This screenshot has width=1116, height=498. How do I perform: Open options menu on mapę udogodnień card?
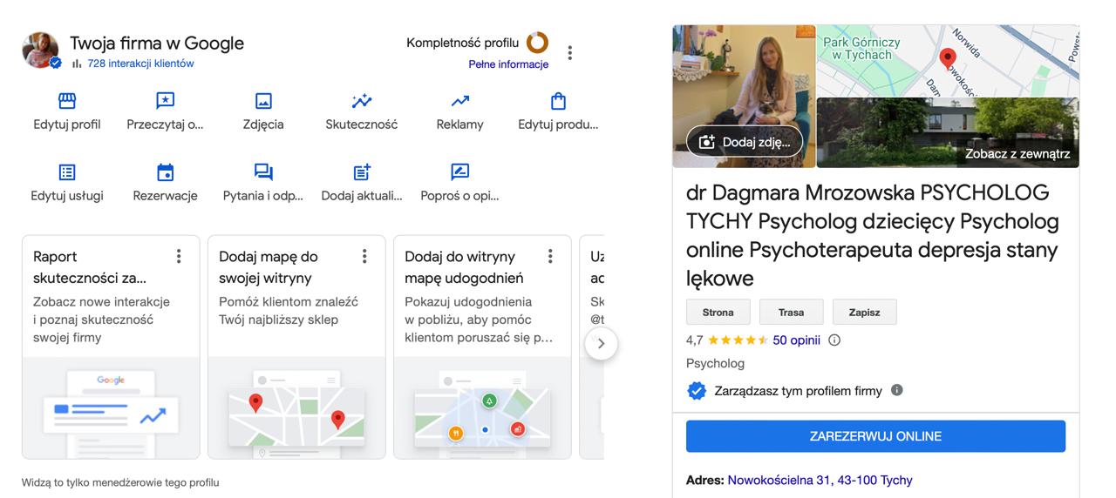coord(550,256)
